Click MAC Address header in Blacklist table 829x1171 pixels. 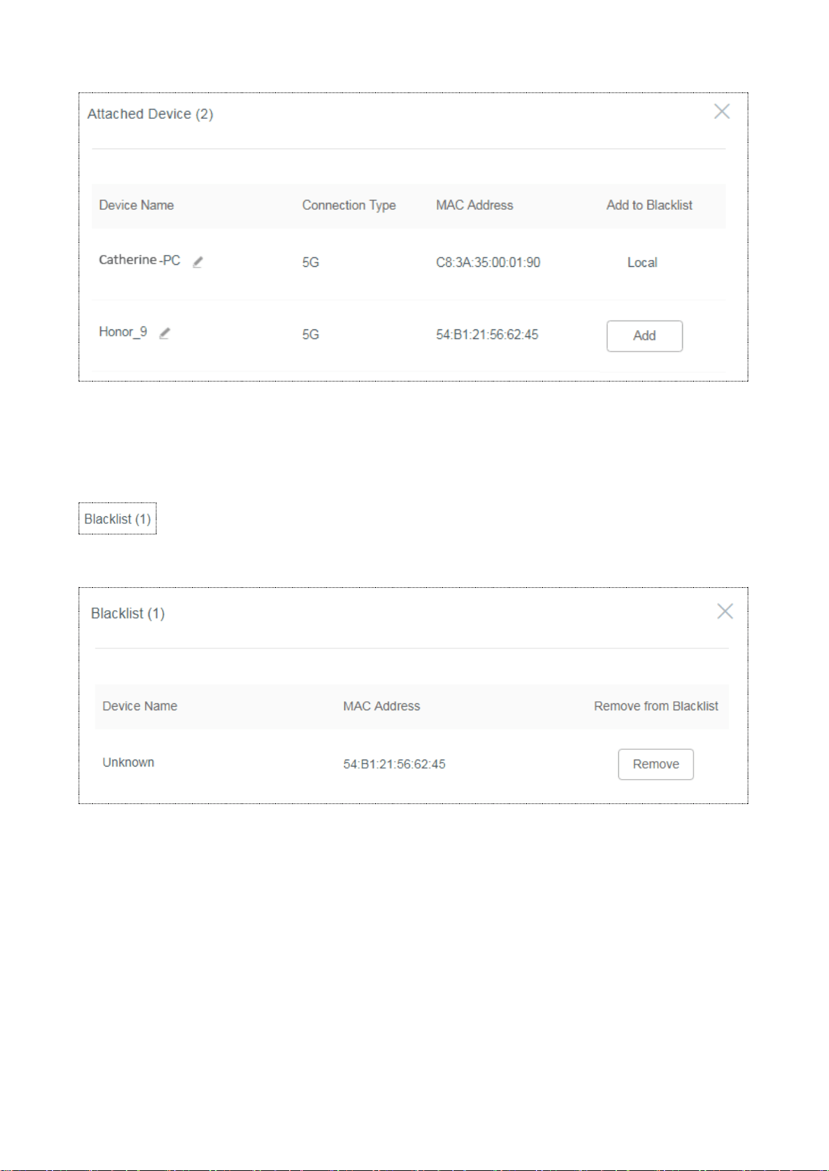pos(382,706)
